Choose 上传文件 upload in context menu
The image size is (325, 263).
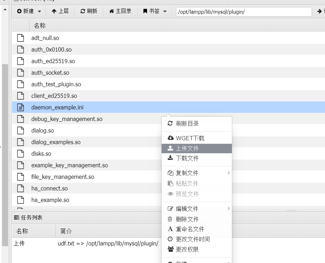pyautogui.click(x=197, y=149)
